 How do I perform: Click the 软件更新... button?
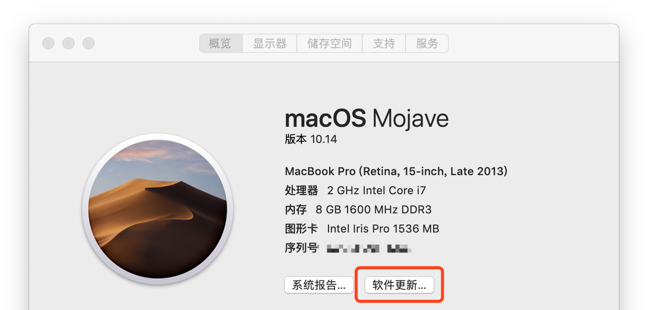coord(399,285)
